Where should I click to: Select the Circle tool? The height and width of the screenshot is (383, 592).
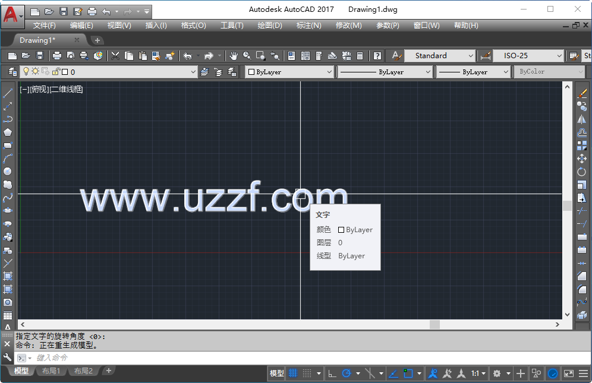point(8,172)
